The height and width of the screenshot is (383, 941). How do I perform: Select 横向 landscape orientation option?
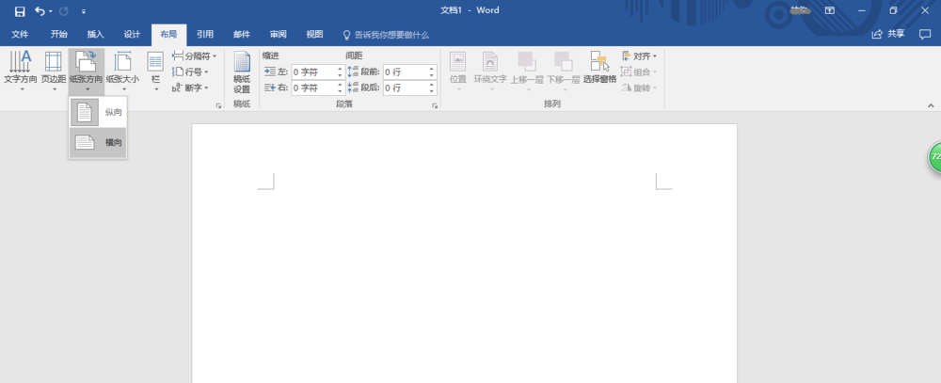pos(98,142)
